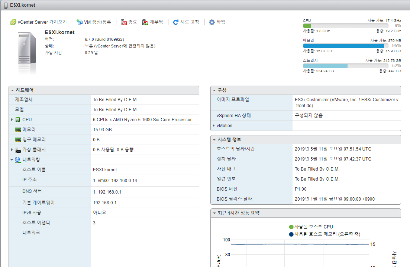Click the 상태 value 보통
Screen dimensions: 410x267
120,46
